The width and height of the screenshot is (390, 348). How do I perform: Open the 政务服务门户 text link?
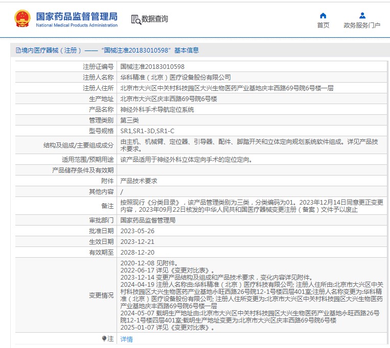(362, 26)
